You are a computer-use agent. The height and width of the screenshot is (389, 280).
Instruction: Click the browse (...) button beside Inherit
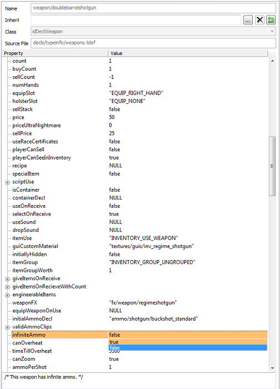click(x=248, y=20)
